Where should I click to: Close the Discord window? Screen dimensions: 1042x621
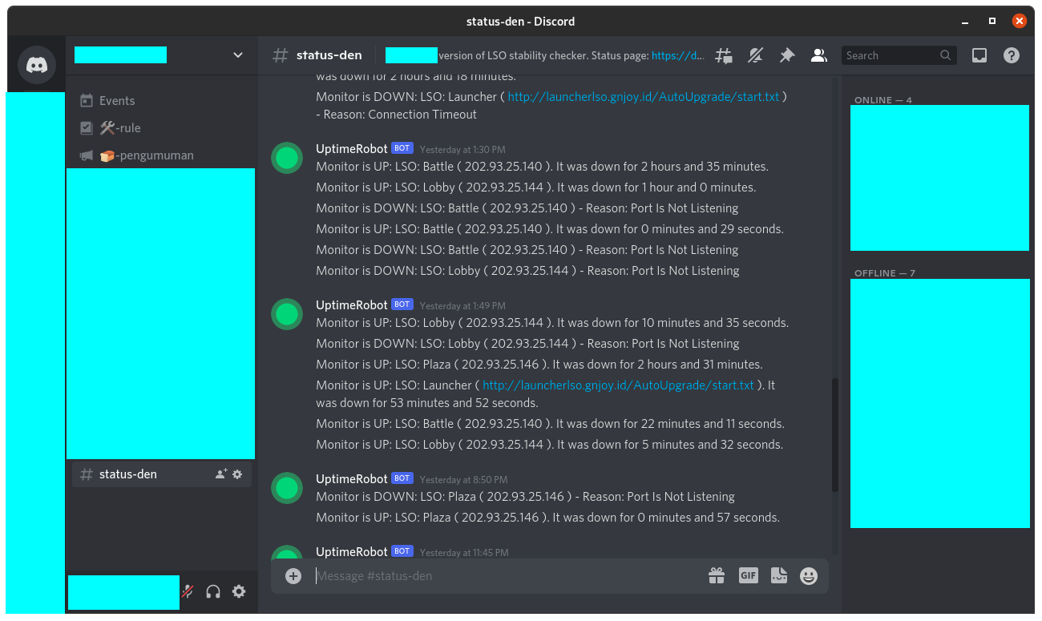(1020, 21)
